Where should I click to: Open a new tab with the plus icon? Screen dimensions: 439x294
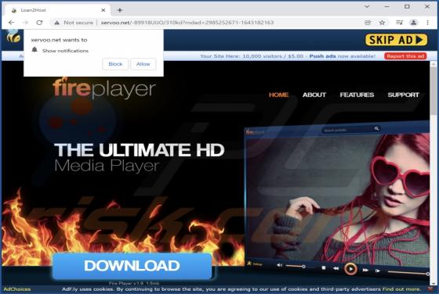[x=120, y=10]
